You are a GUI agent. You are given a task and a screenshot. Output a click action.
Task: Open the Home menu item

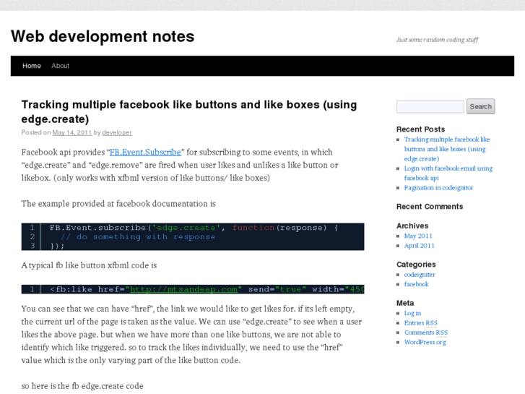click(32, 66)
